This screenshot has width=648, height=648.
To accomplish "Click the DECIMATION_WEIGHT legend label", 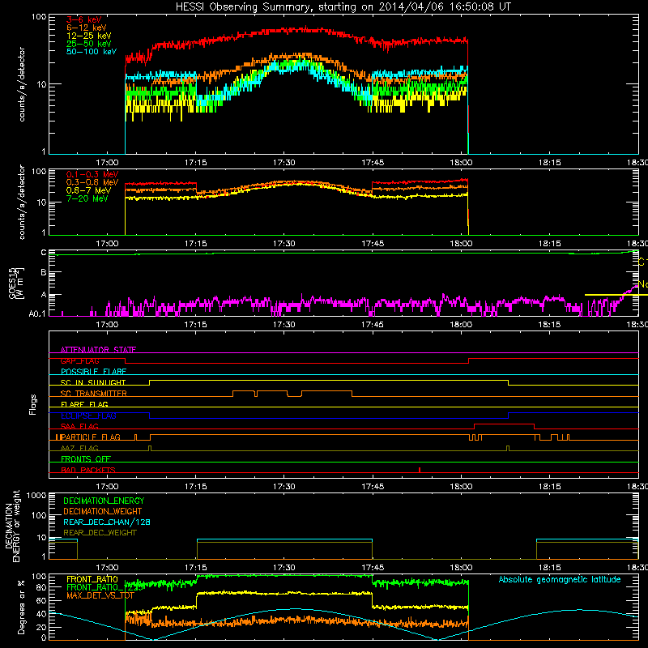I will [x=103, y=512].
